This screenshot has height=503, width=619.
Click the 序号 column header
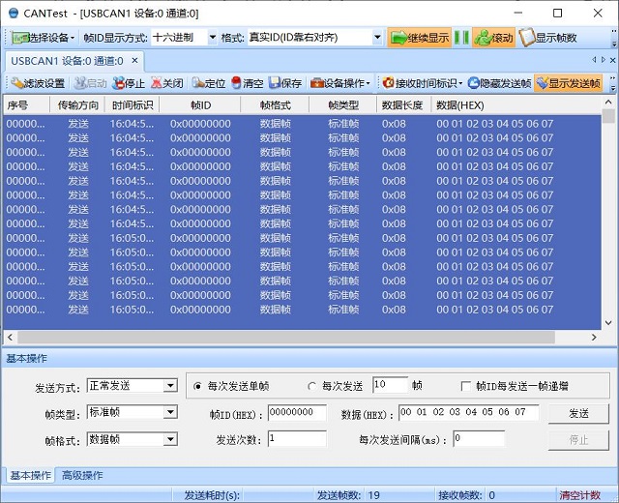[26, 105]
